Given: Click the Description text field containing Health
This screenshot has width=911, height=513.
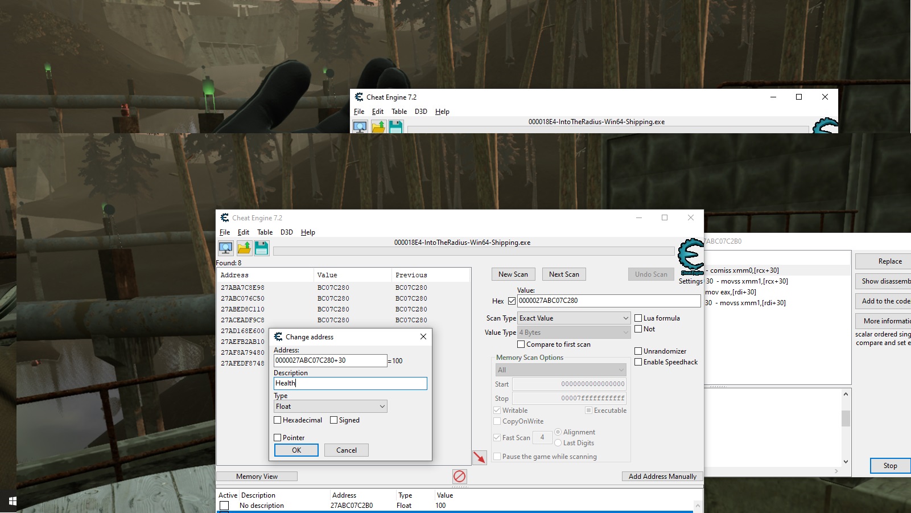Looking at the screenshot, I should pos(350,384).
